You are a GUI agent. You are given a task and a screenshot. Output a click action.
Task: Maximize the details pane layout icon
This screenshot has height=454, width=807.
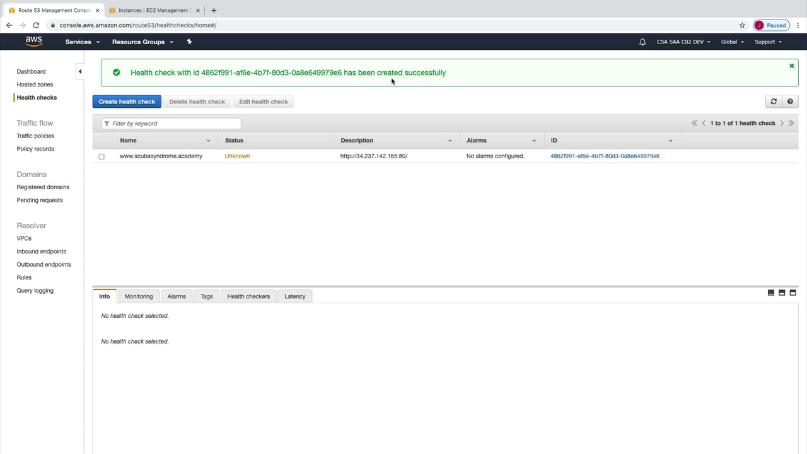793,293
